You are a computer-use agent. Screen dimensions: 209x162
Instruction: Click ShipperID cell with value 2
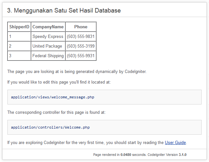(x=19, y=46)
